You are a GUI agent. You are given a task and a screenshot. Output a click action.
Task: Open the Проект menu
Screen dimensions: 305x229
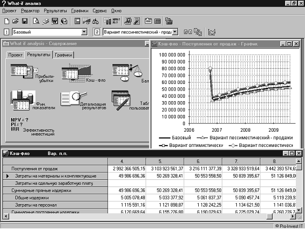point(10,11)
